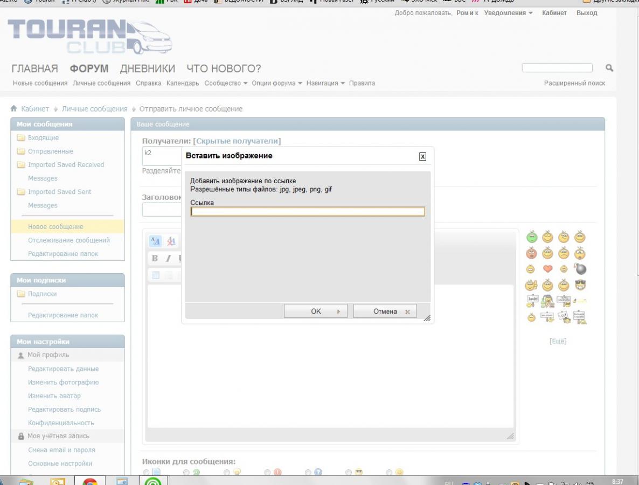Click the message editor's resize grip
This screenshot has width=639, height=485.
[x=510, y=436]
